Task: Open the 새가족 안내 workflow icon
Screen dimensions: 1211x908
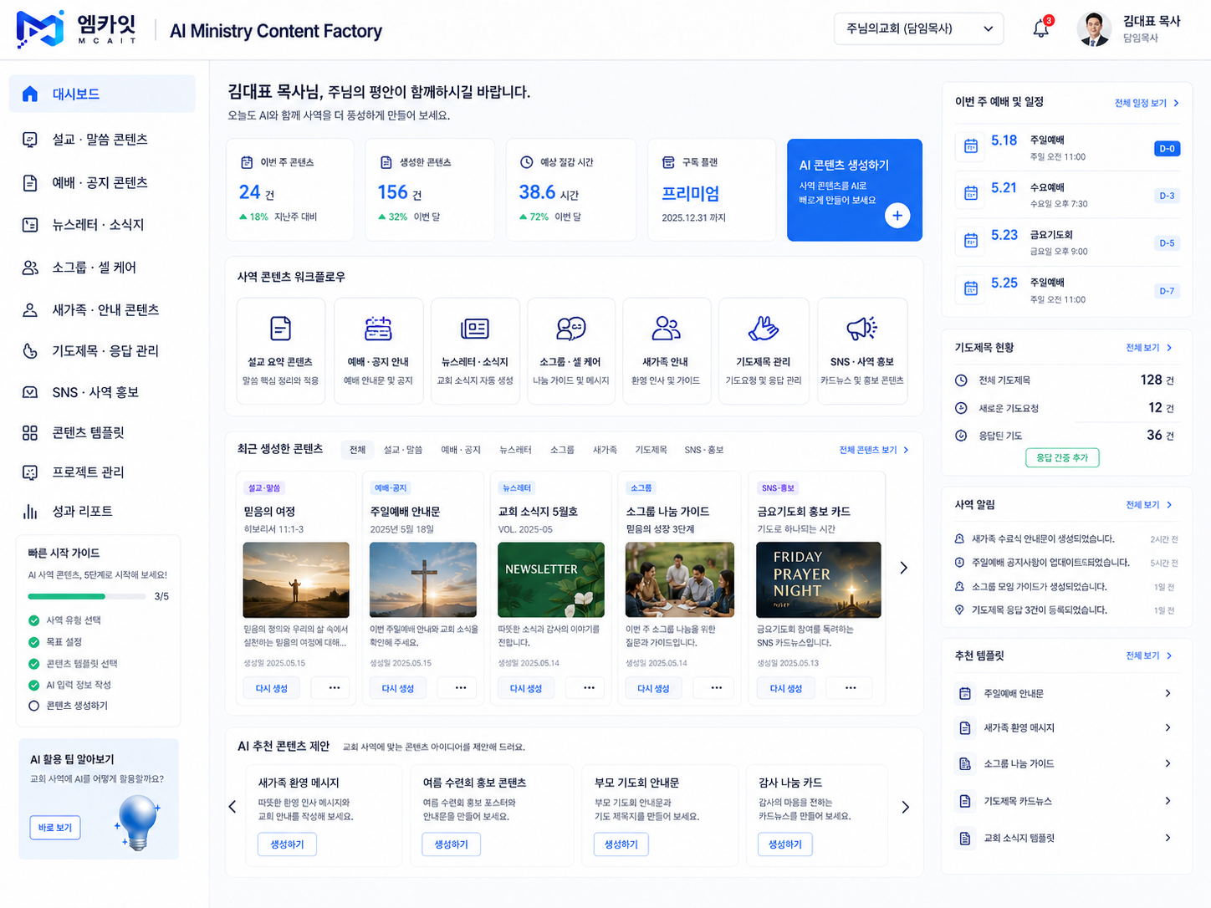Action: (667, 329)
